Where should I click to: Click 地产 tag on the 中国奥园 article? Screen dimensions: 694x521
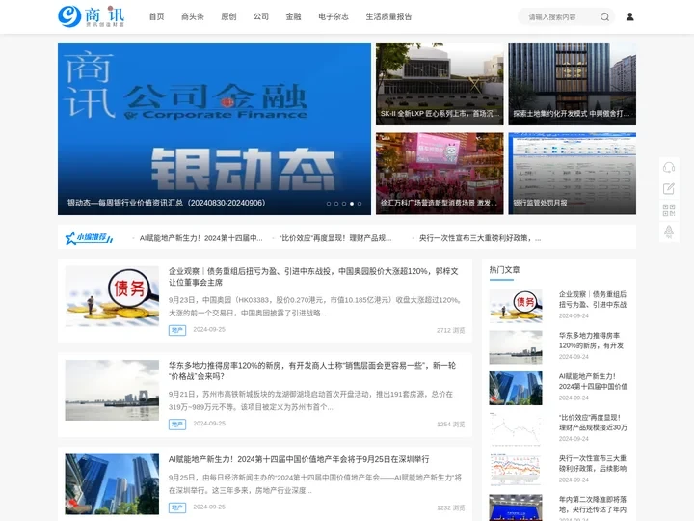[x=177, y=330]
